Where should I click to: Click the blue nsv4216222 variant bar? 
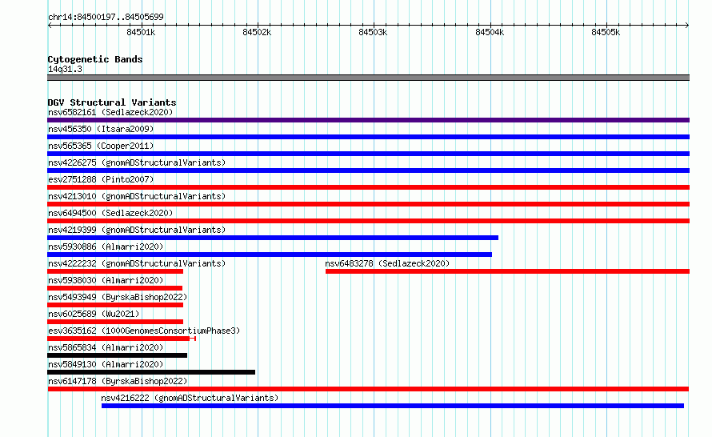coord(393,406)
